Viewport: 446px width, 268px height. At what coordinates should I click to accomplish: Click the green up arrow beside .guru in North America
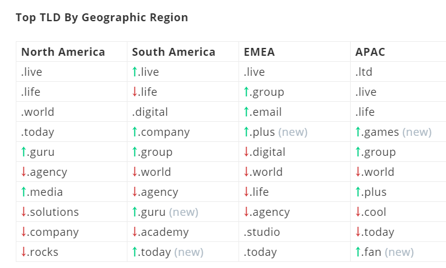24,152
